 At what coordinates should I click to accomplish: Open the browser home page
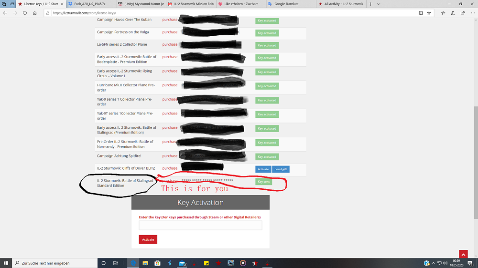point(35,13)
